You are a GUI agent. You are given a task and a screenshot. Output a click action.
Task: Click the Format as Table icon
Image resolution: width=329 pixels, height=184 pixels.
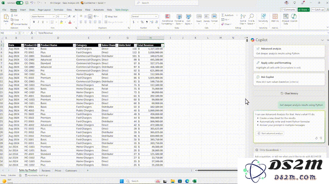(x=179, y=16)
